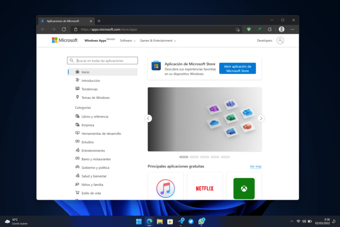This screenshot has height=227, width=340.
Task: Click the browser forward arrow
Action: (54, 29)
